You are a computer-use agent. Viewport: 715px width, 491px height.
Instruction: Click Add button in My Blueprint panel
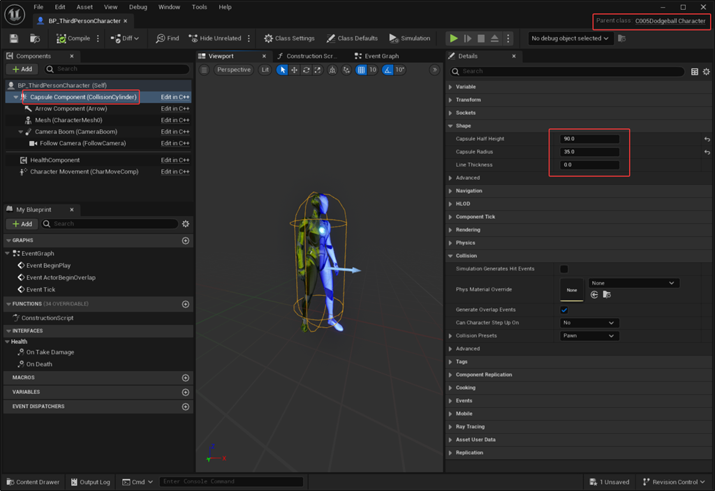(x=22, y=224)
